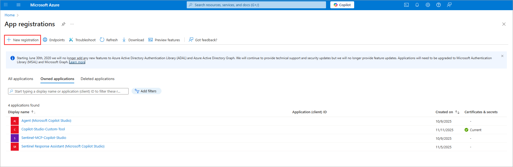513x167 pixels.
Task: Click the green Current status check
Action: click(466, 130)
